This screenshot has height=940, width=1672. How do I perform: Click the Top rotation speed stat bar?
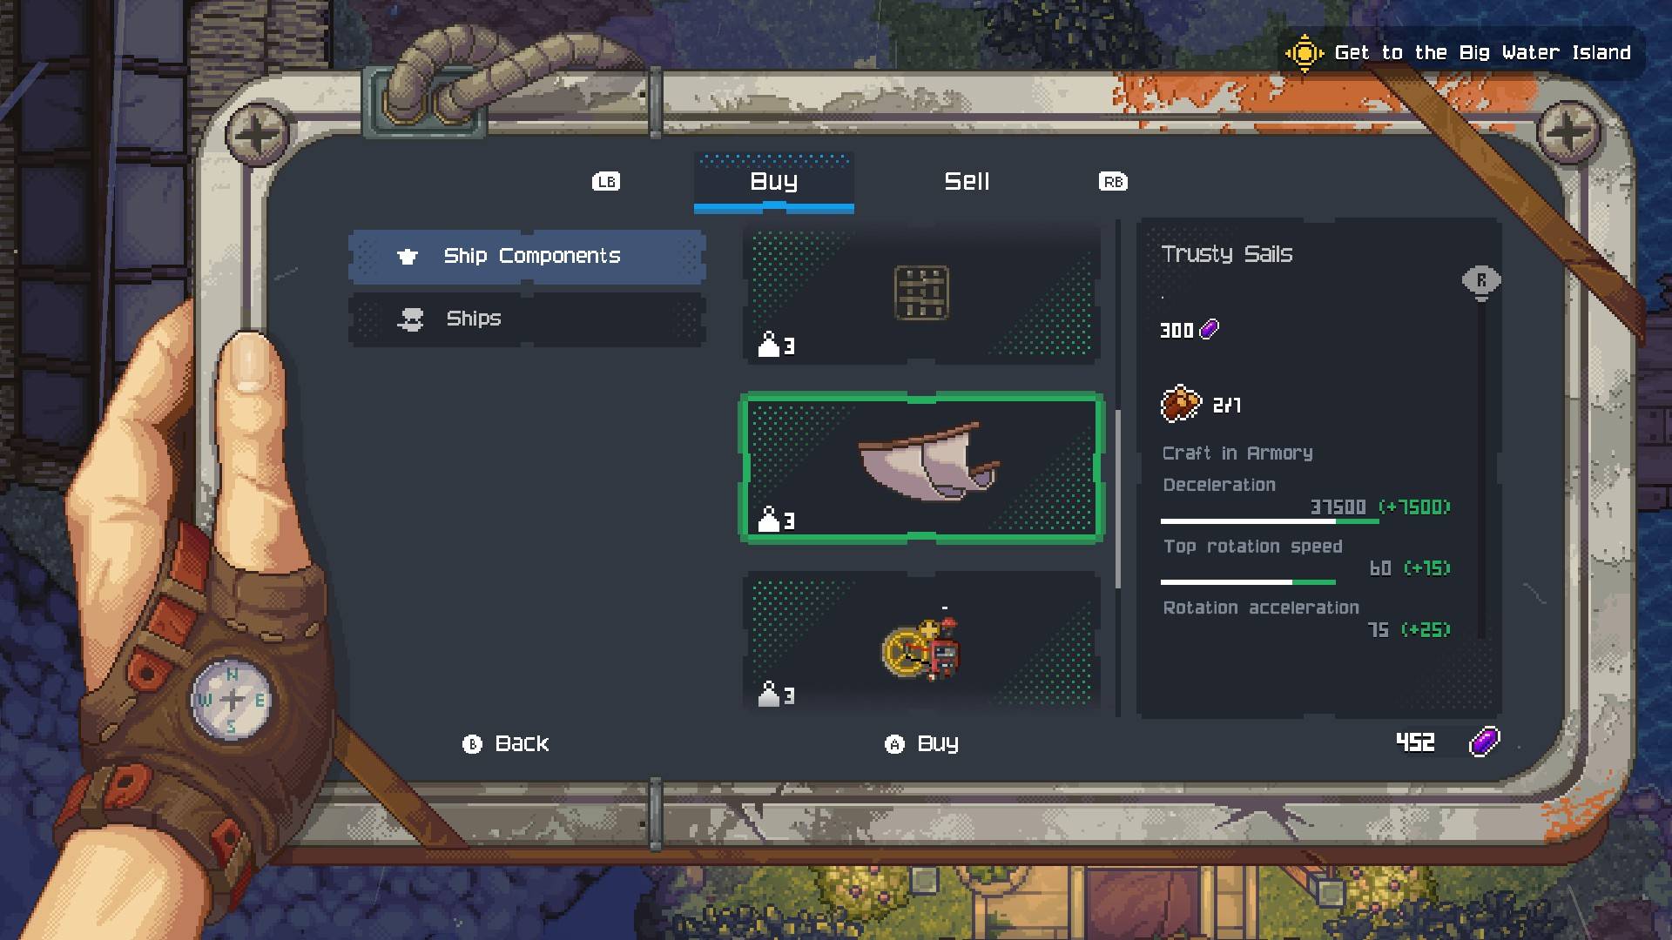1248,582
